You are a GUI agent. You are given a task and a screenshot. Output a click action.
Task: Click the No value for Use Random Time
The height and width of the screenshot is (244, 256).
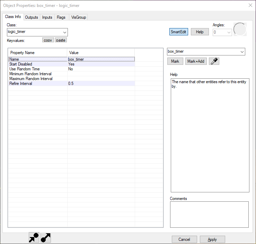(x=71, y=69)
